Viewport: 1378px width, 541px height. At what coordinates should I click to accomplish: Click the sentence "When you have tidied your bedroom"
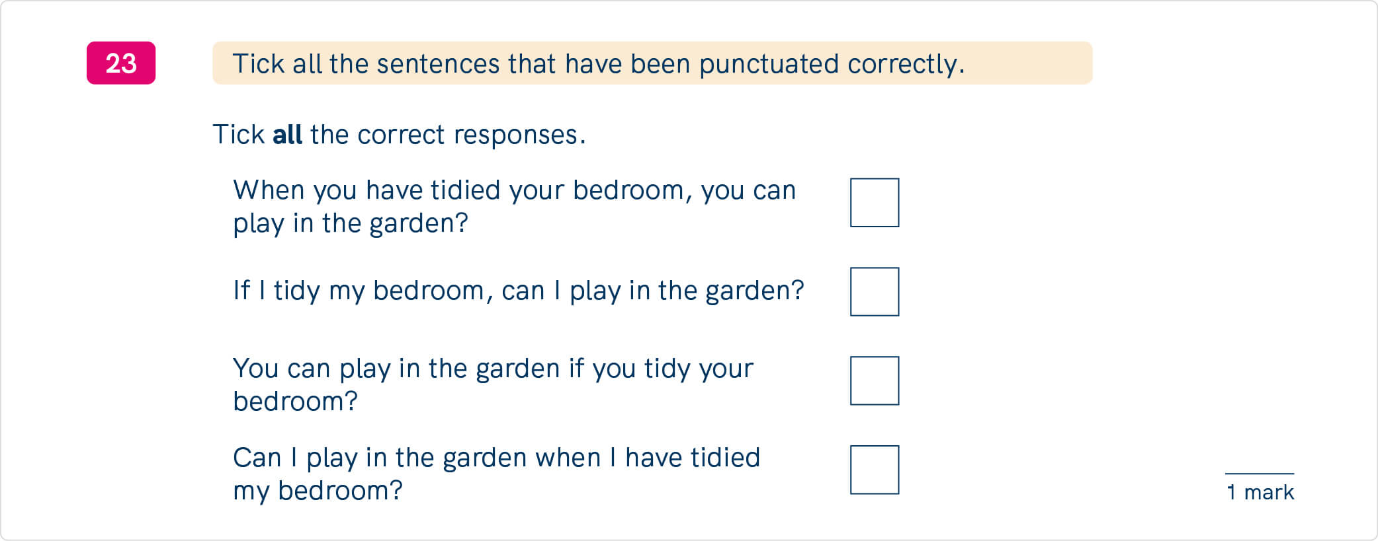pyautogui.click(x=514, y=190)
